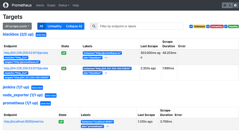Toggle the Unhealthy state filter checkbox

(208, 26)
